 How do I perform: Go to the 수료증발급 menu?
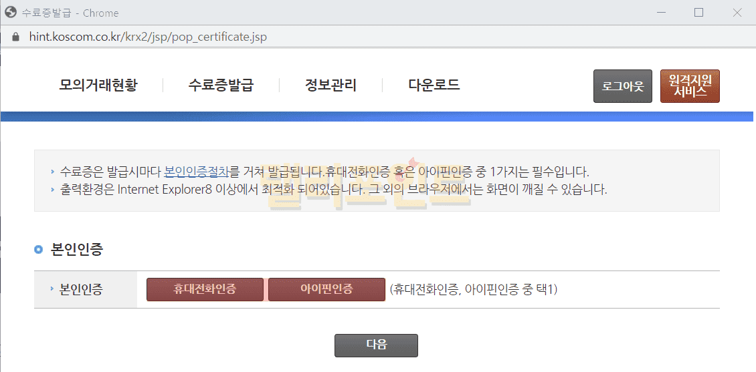click(x=221, y=85)
